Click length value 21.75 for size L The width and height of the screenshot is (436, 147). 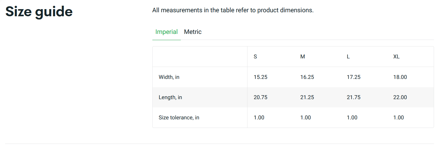[x=354, y=97]
